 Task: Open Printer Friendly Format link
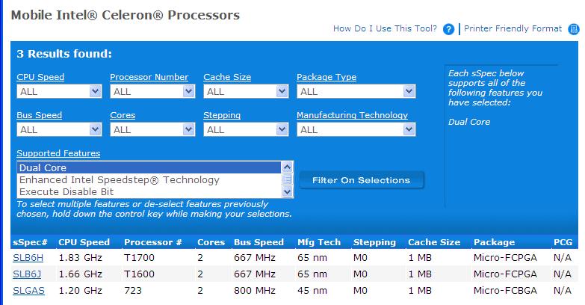click(x=513, y=28)
